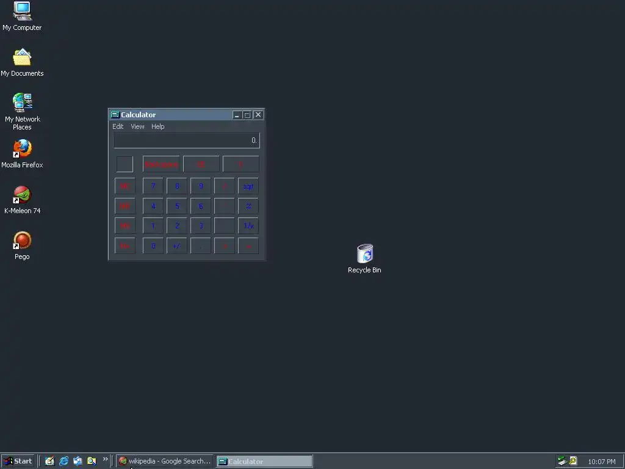Click the 1/x reciprocal button
The width and height of the screenshot is (625, 469).
[x=248, y=226]
